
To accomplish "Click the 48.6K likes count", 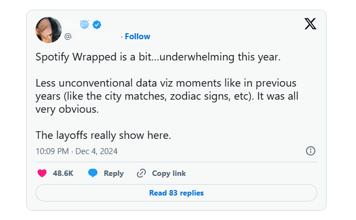I will coord(63,173).
